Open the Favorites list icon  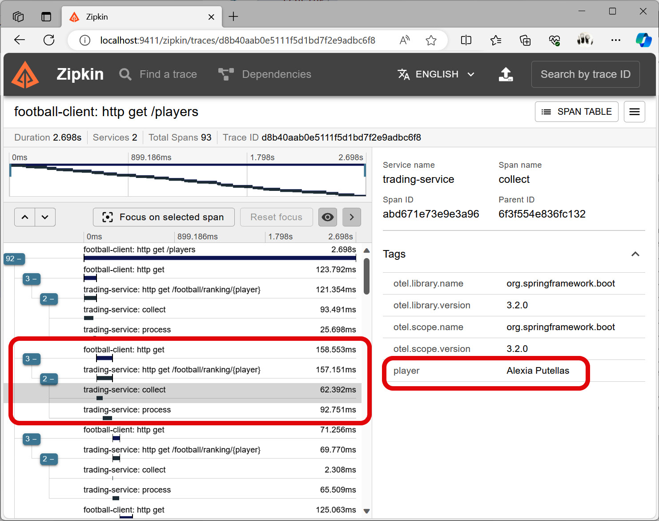point(496,40)
